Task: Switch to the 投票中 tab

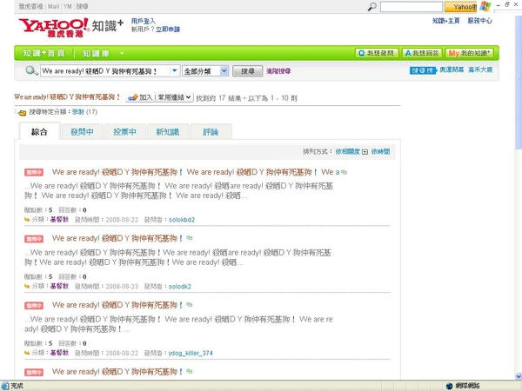Action: point(124,132)
